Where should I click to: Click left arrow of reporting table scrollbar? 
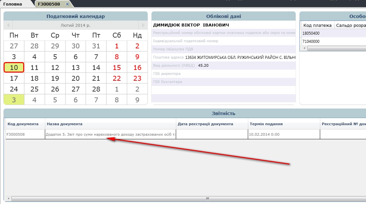coord(9,198)
